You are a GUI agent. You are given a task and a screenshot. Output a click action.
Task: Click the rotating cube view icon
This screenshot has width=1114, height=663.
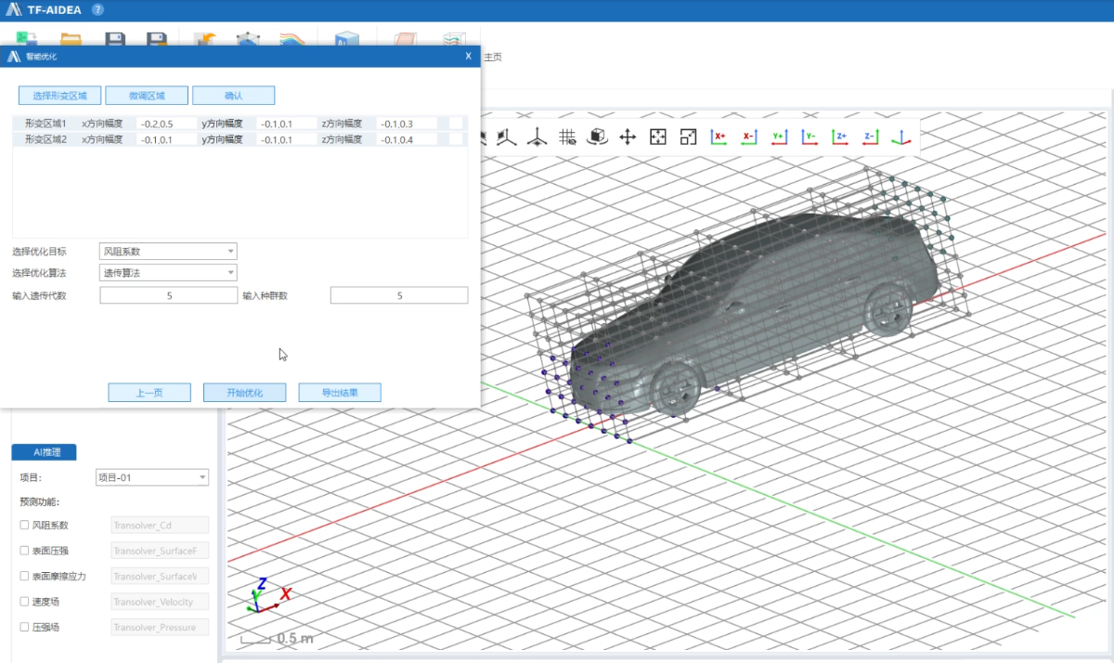(x=597, y=136)
